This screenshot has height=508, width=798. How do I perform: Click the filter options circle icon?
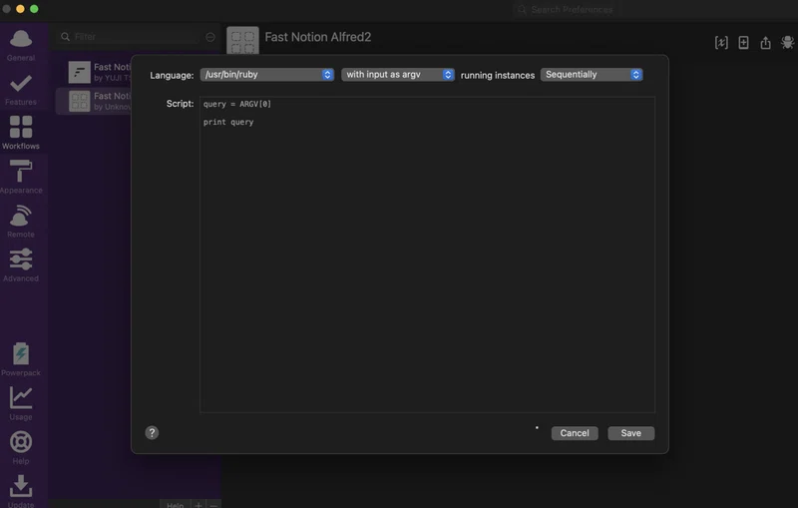point(210,37)
